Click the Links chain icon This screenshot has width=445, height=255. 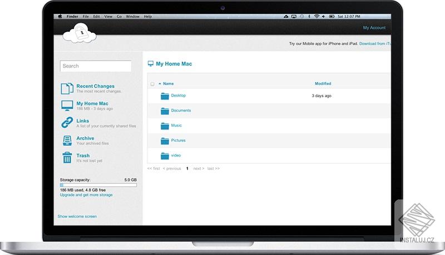(x=67, y=123)
